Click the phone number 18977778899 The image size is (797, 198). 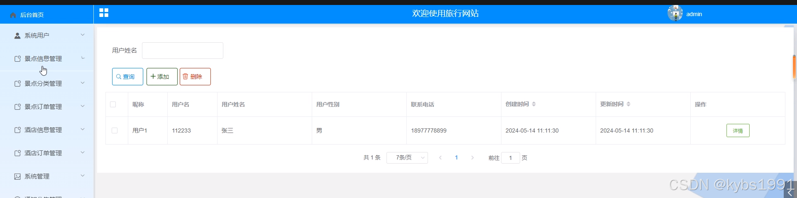(429, 130)
